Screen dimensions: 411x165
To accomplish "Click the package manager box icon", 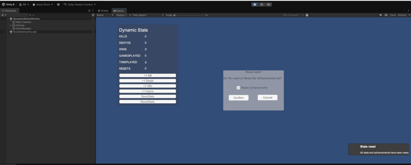I will click(58, 4).
